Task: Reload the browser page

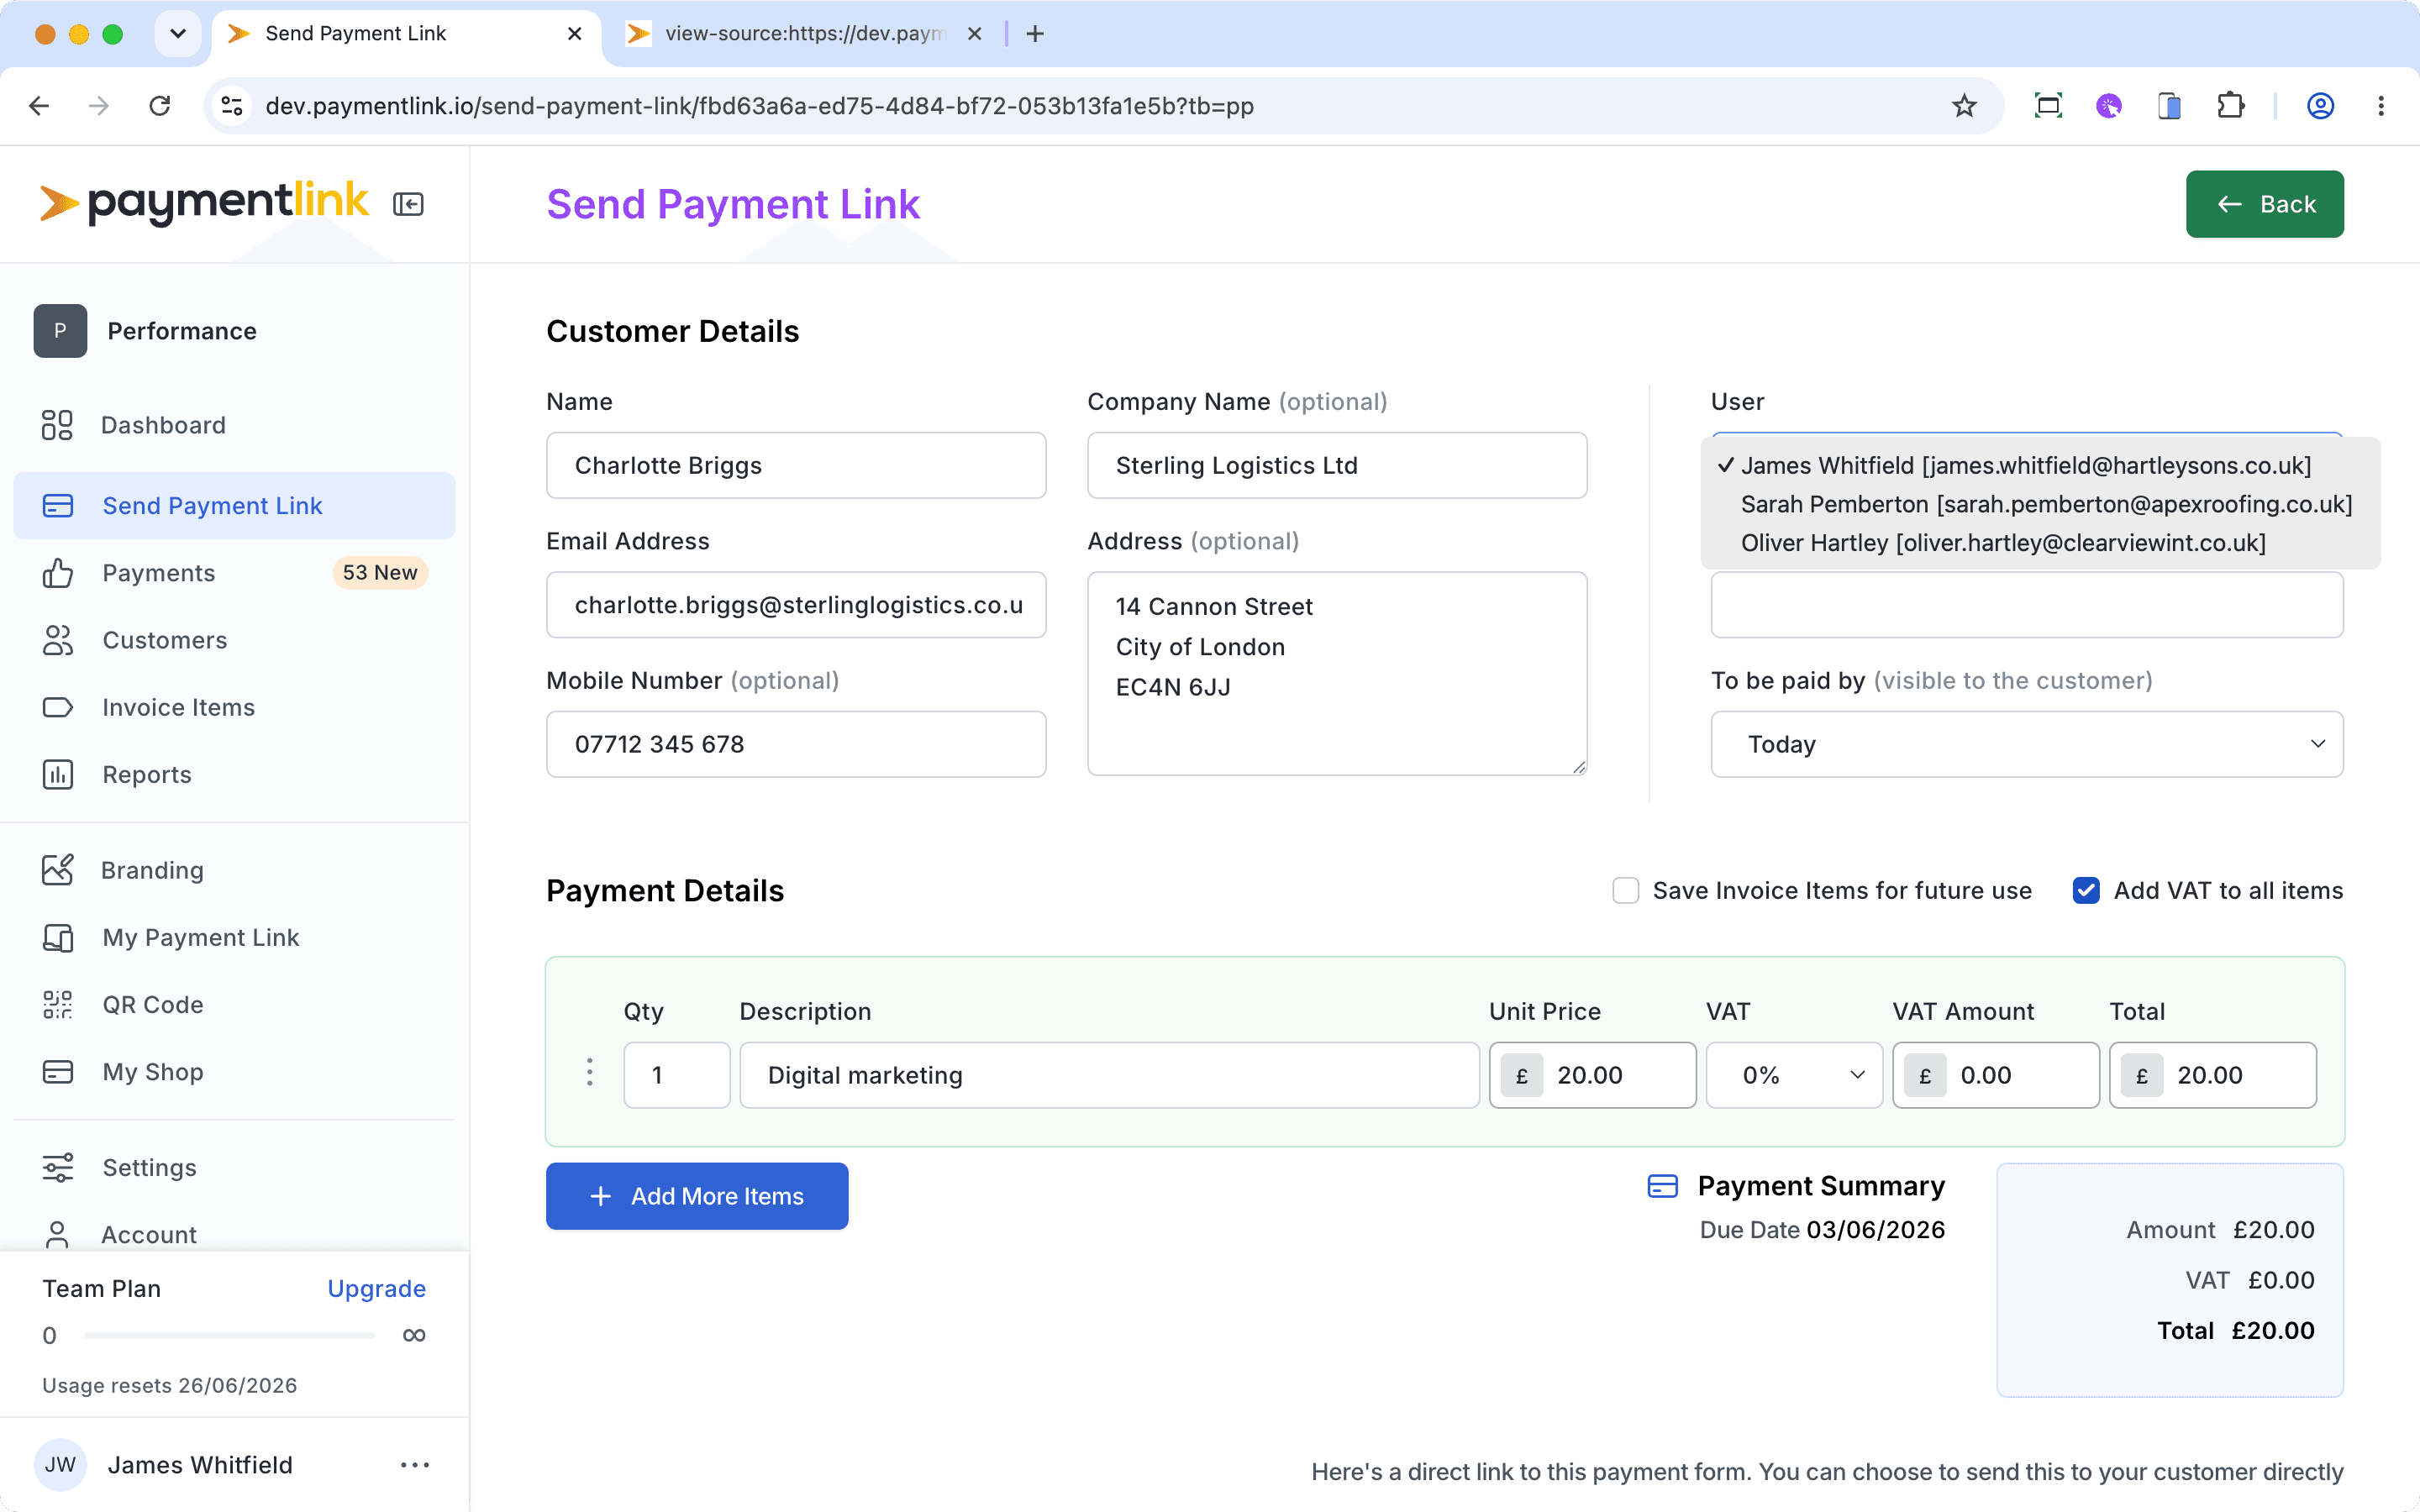Action: tap(160, 106)
